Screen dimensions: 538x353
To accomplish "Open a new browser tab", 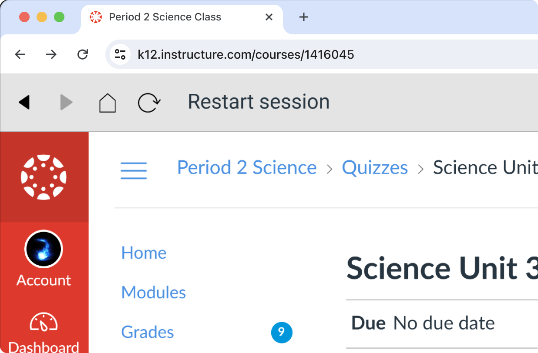I will pyautogui.click(x=304, y=17).
